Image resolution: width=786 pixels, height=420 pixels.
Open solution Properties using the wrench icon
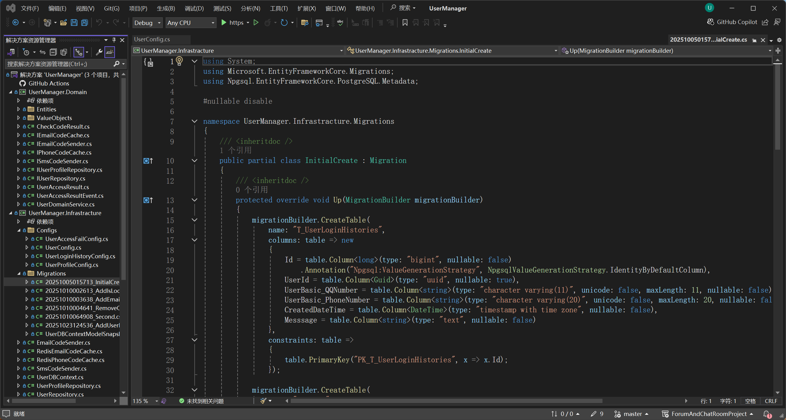tap(99, 52)
